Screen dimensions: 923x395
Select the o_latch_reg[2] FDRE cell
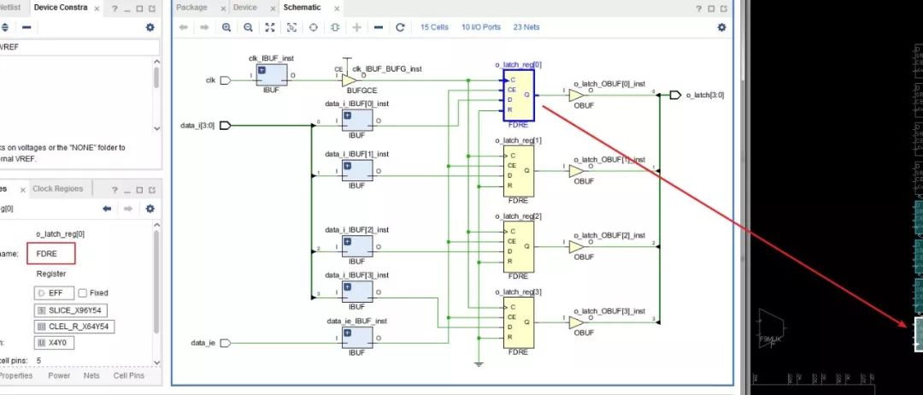519,246
